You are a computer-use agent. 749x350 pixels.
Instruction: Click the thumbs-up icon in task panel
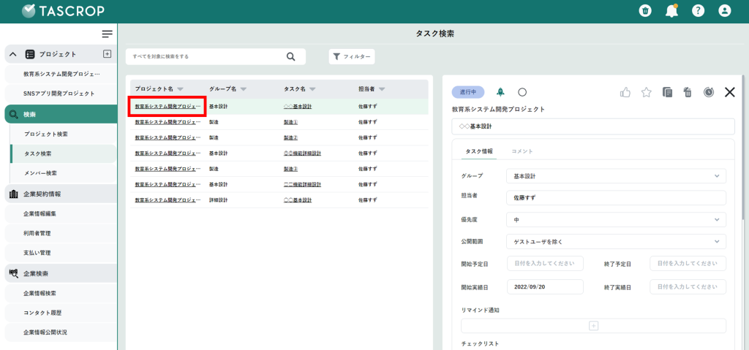pos(625,92)
